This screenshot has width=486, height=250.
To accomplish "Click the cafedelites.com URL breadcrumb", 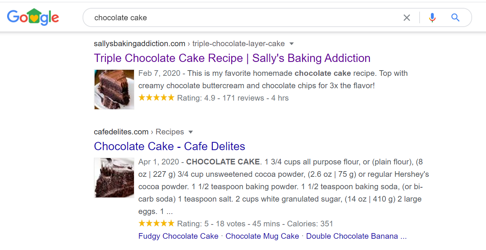I will click(x=121, y=132).
